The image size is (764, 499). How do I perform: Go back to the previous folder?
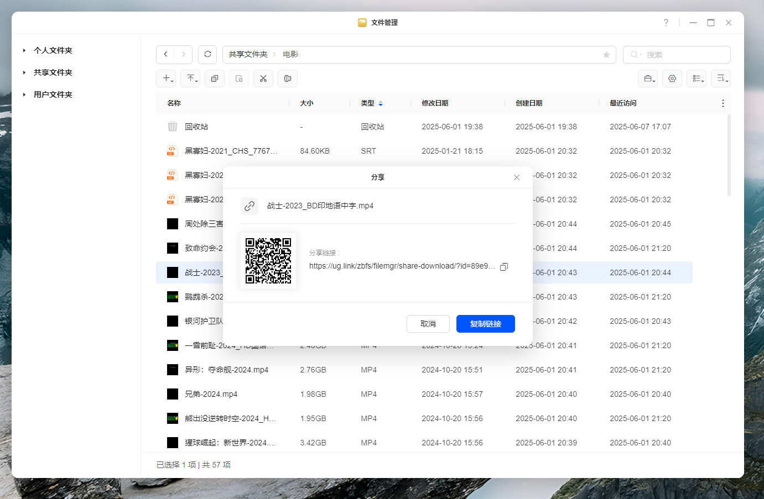tap(165, 54)
